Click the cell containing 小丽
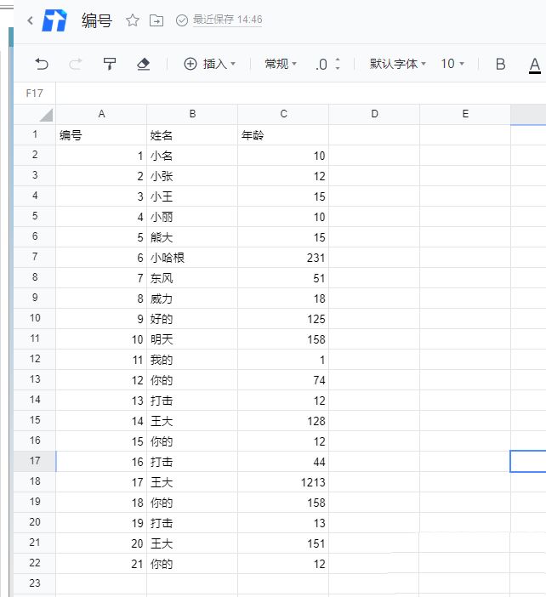The image size is (546, 597). coord(192,217)
